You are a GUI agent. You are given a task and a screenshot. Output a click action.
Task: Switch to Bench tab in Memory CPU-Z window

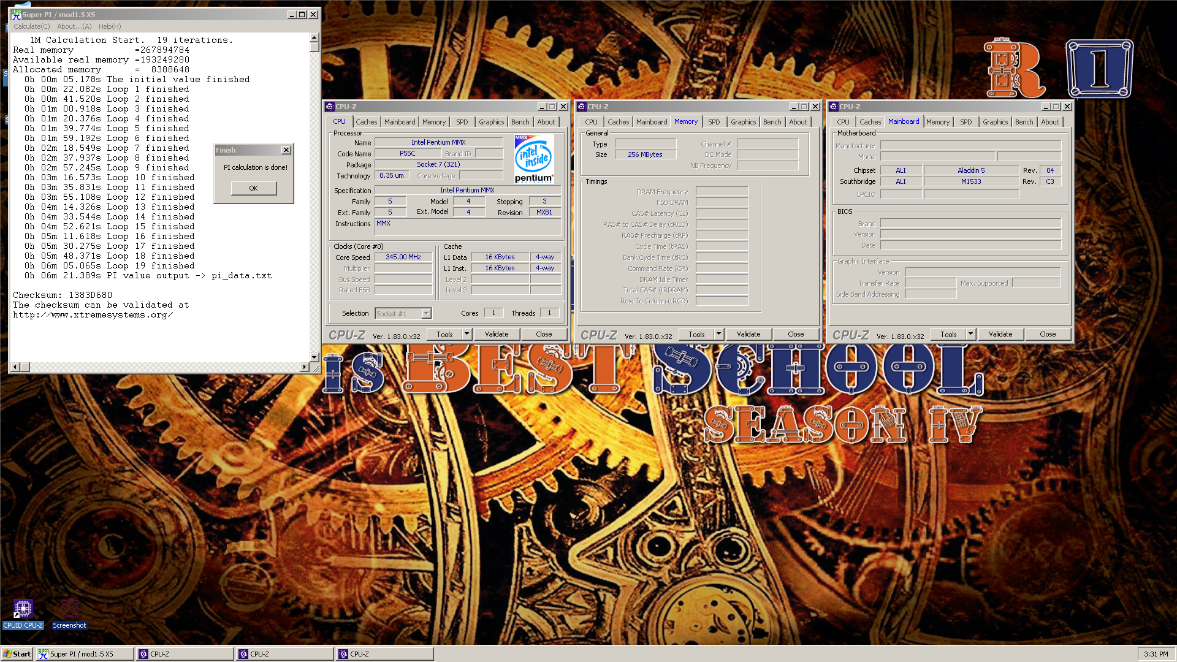pos(772,122)
